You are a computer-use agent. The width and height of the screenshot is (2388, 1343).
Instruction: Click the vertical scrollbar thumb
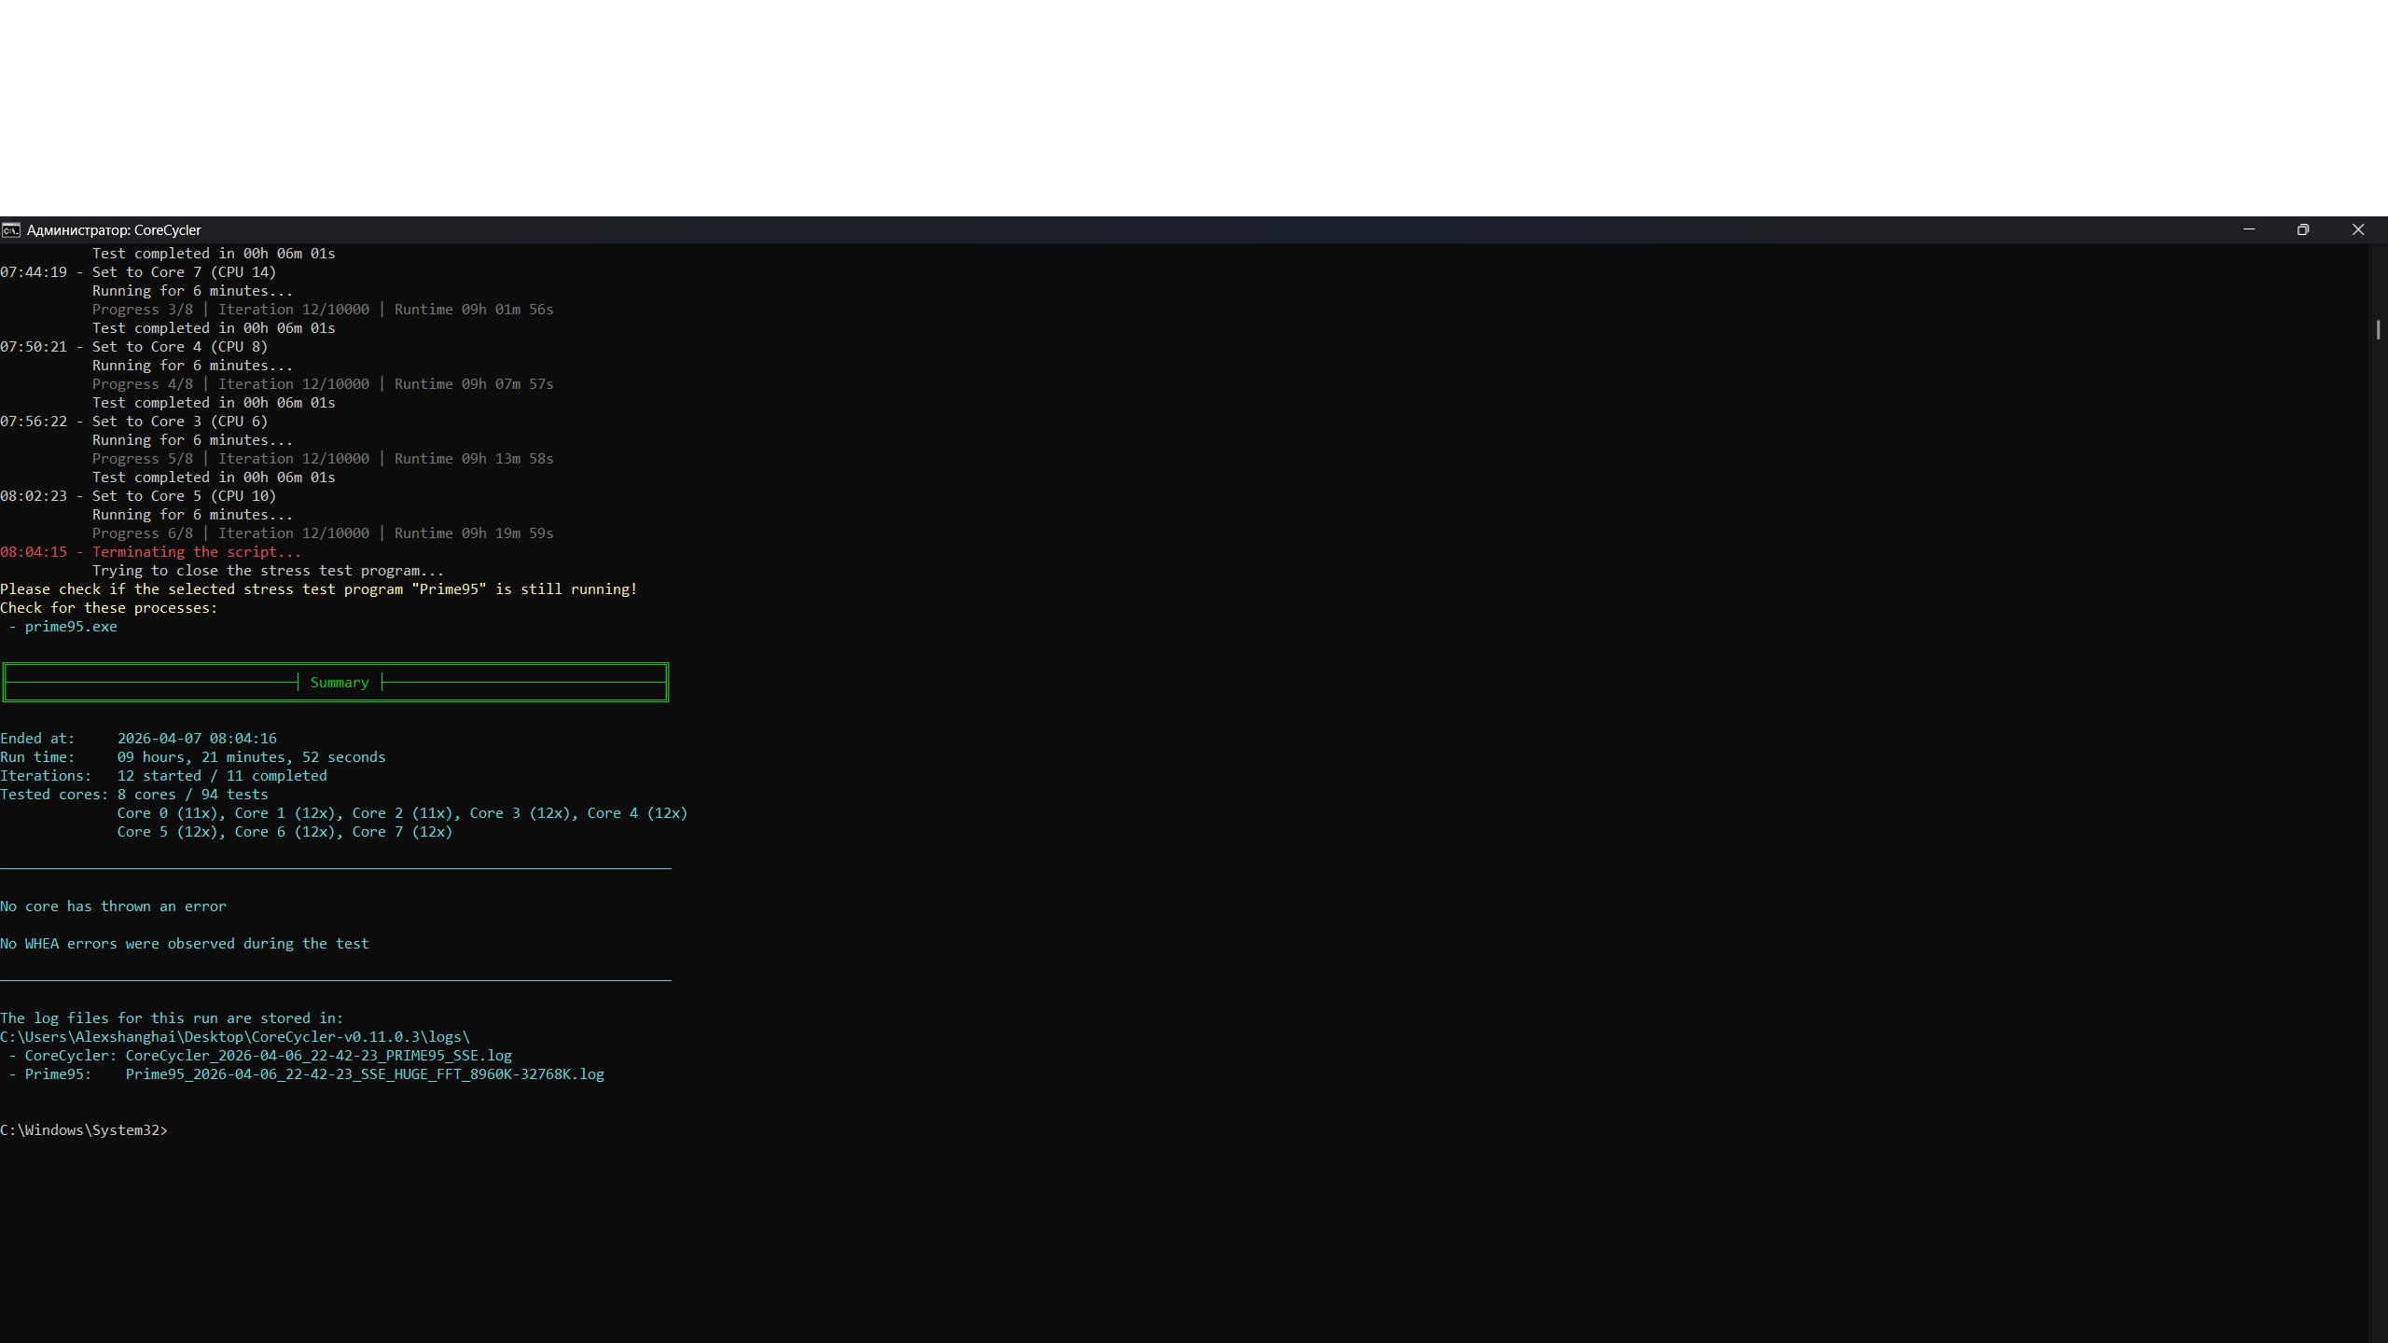click(x=2378, y=329)
